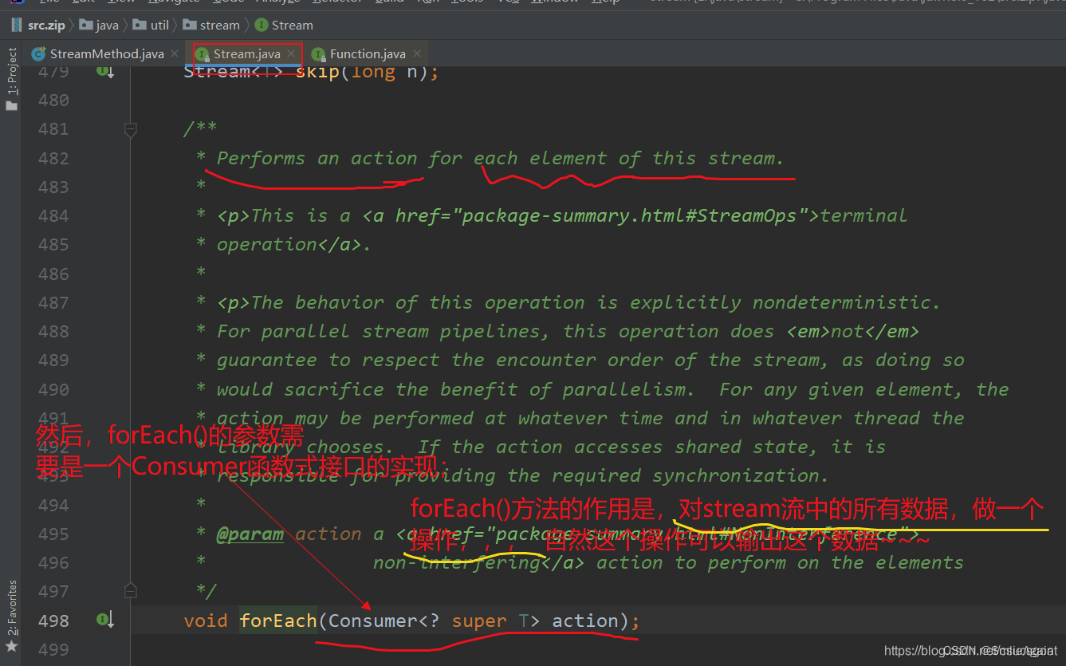1066x666 pixels.
Task: Click the word 'nondeterministic' on line 487
Action: coord(841,302)
